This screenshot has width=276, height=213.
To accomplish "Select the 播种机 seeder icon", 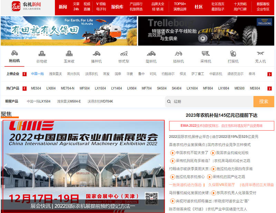I will tap(97, 53).
